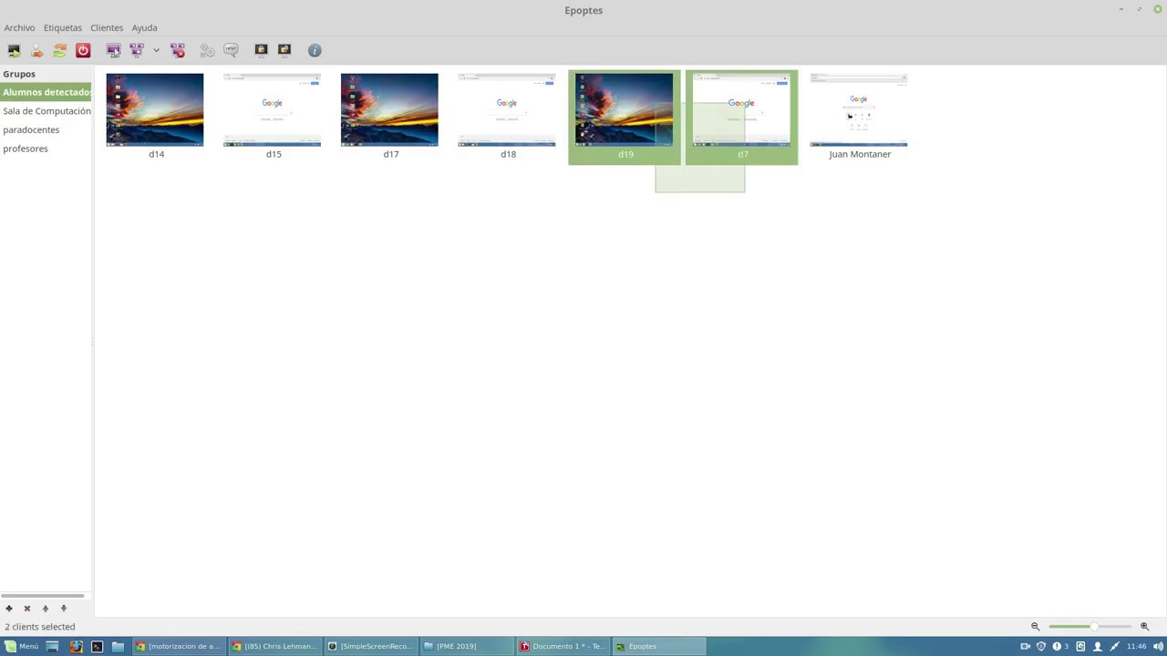
Task: Click the zoom out magnifier icon
Action: pos(1036,627)
